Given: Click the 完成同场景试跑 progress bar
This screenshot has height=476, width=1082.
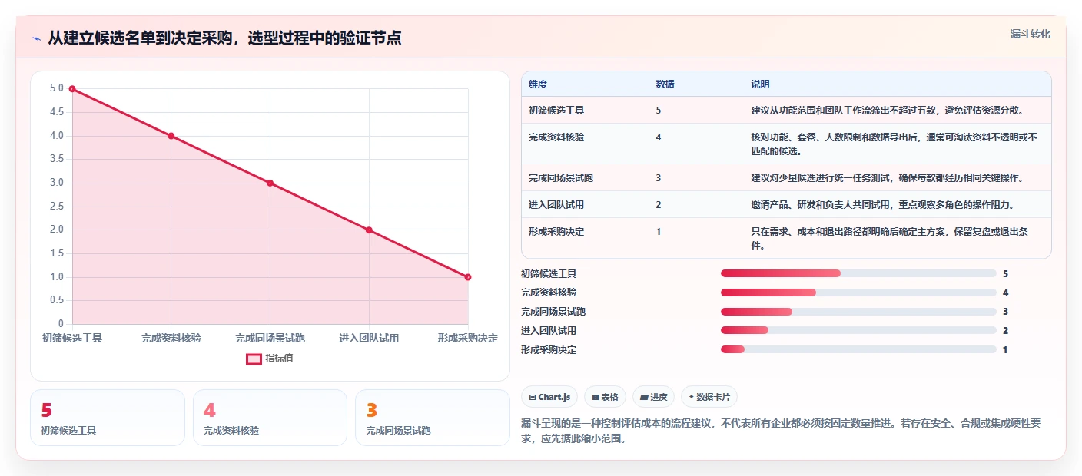Looking at the screenshot, I should 858,312.
